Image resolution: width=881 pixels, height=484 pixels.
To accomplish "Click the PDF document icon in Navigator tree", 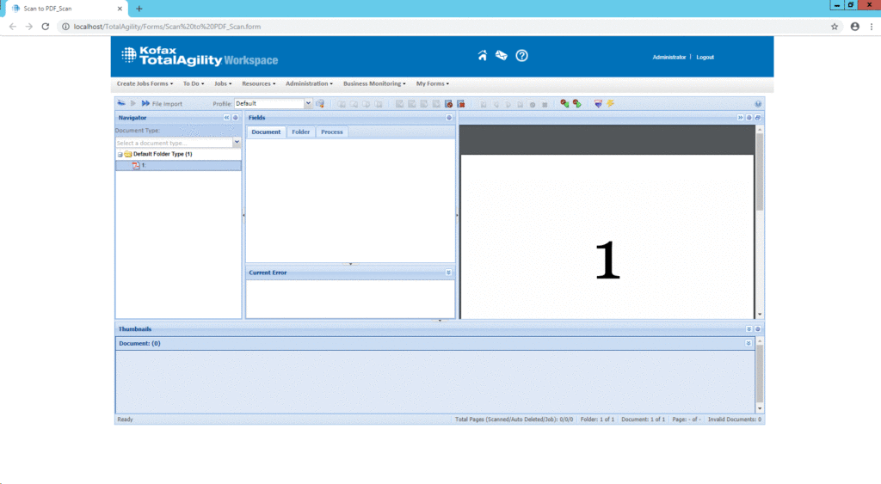I will 136,165.
